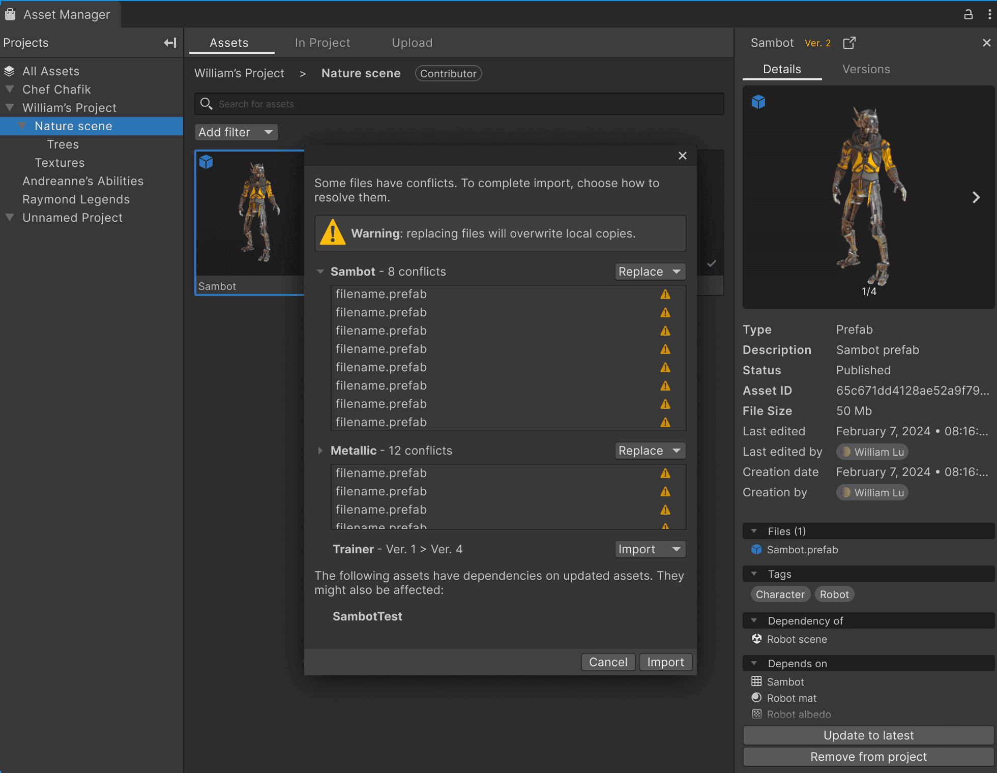This screenshot has height=773, width=997.
Task: Click Update to latest
Action: pos(868,735)
